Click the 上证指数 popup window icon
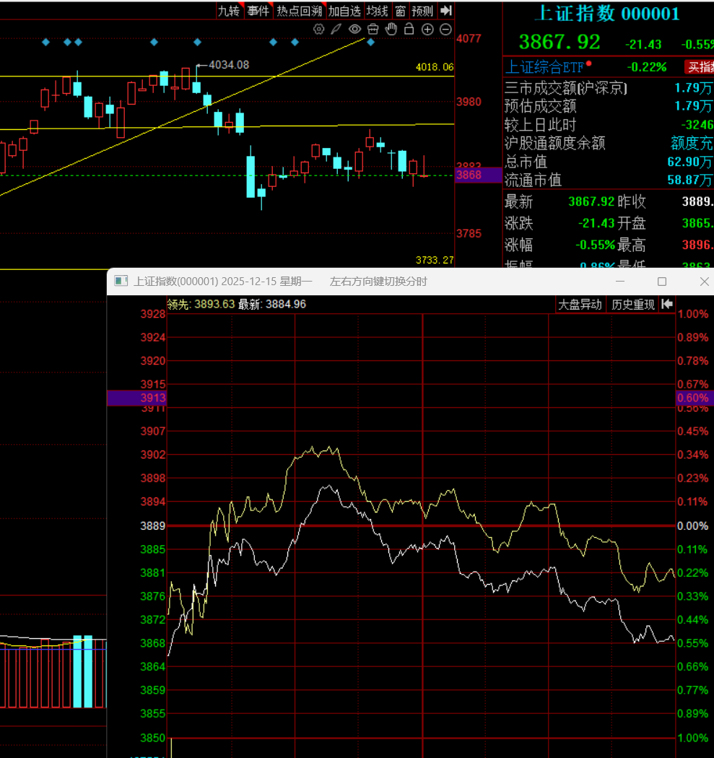The height and width of the screenshot is (758, 714). coord(121,282)
